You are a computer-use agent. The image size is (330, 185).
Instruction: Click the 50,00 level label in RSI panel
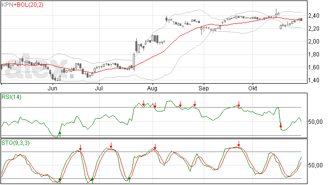(x=315, y=122)
